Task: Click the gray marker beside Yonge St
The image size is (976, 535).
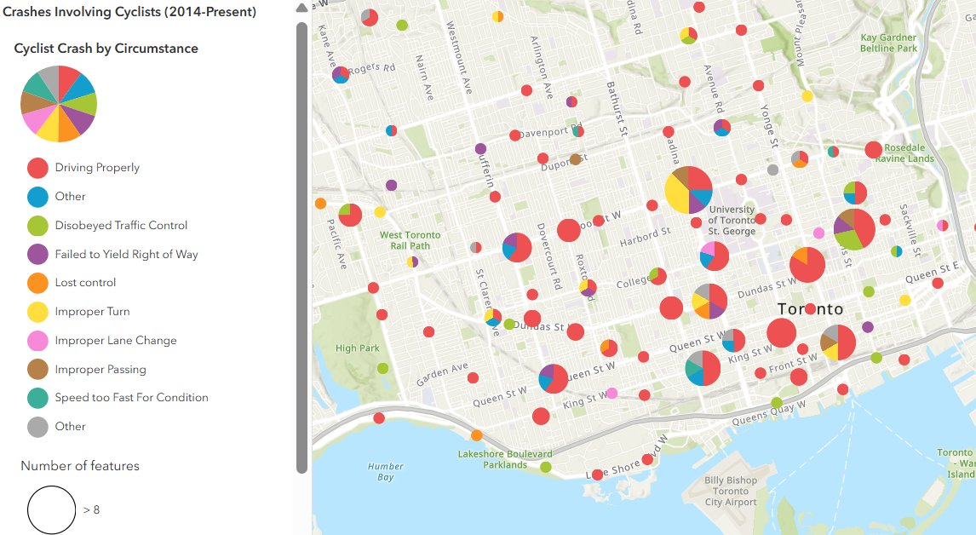Action: pyautogui.click(x=773, y=170)
